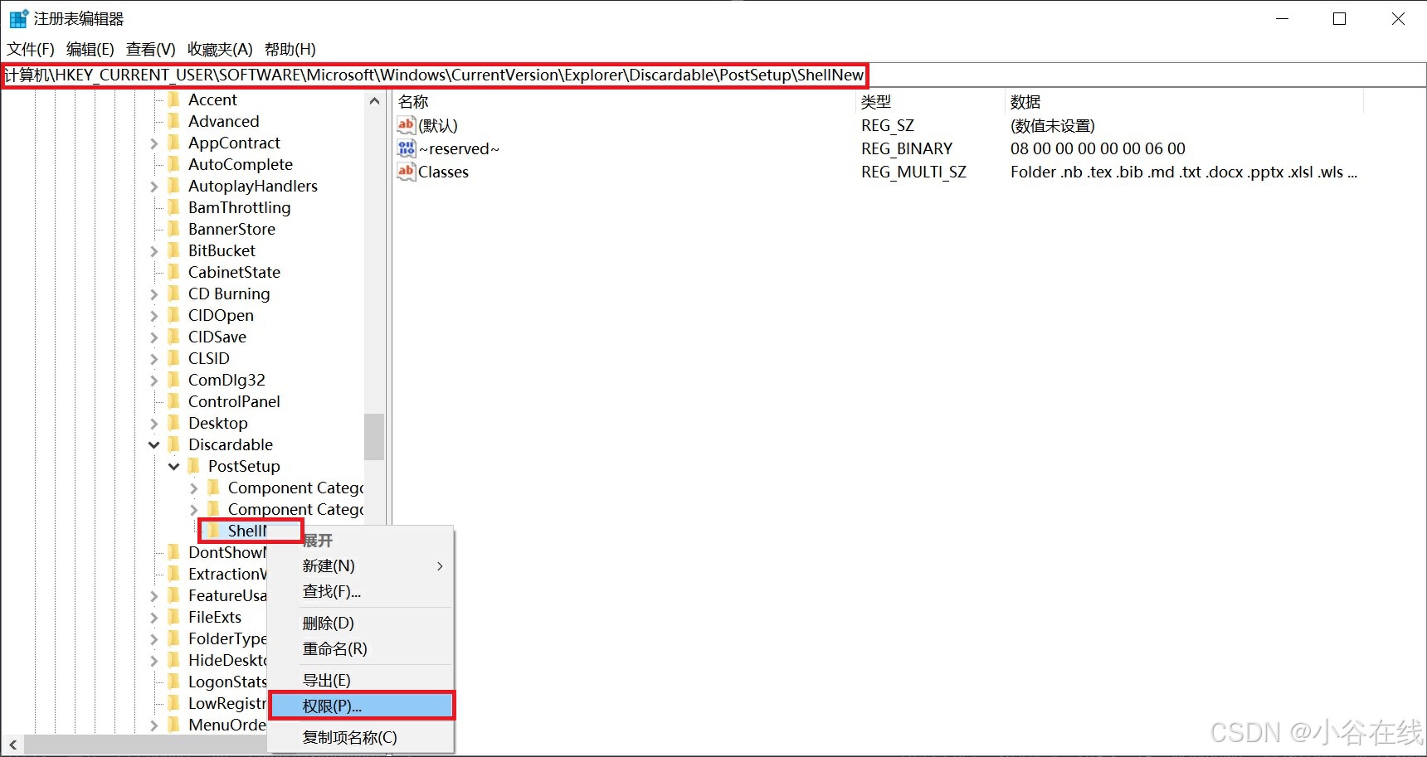Image resolution: width=1427 pixels, height=757 pixels.
Task: Click the CD Burning folder icon
Action: pyautogui.click(x=174, y=294)
